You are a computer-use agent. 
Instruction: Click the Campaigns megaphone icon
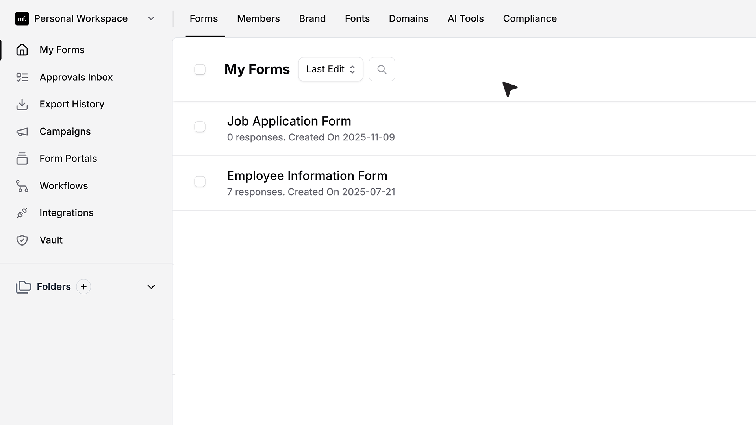[x=22, y=131]
